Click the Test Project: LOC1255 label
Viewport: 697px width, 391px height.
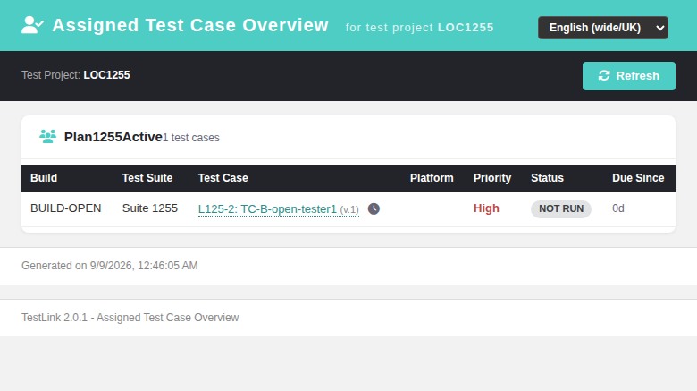tap(76, 75)
